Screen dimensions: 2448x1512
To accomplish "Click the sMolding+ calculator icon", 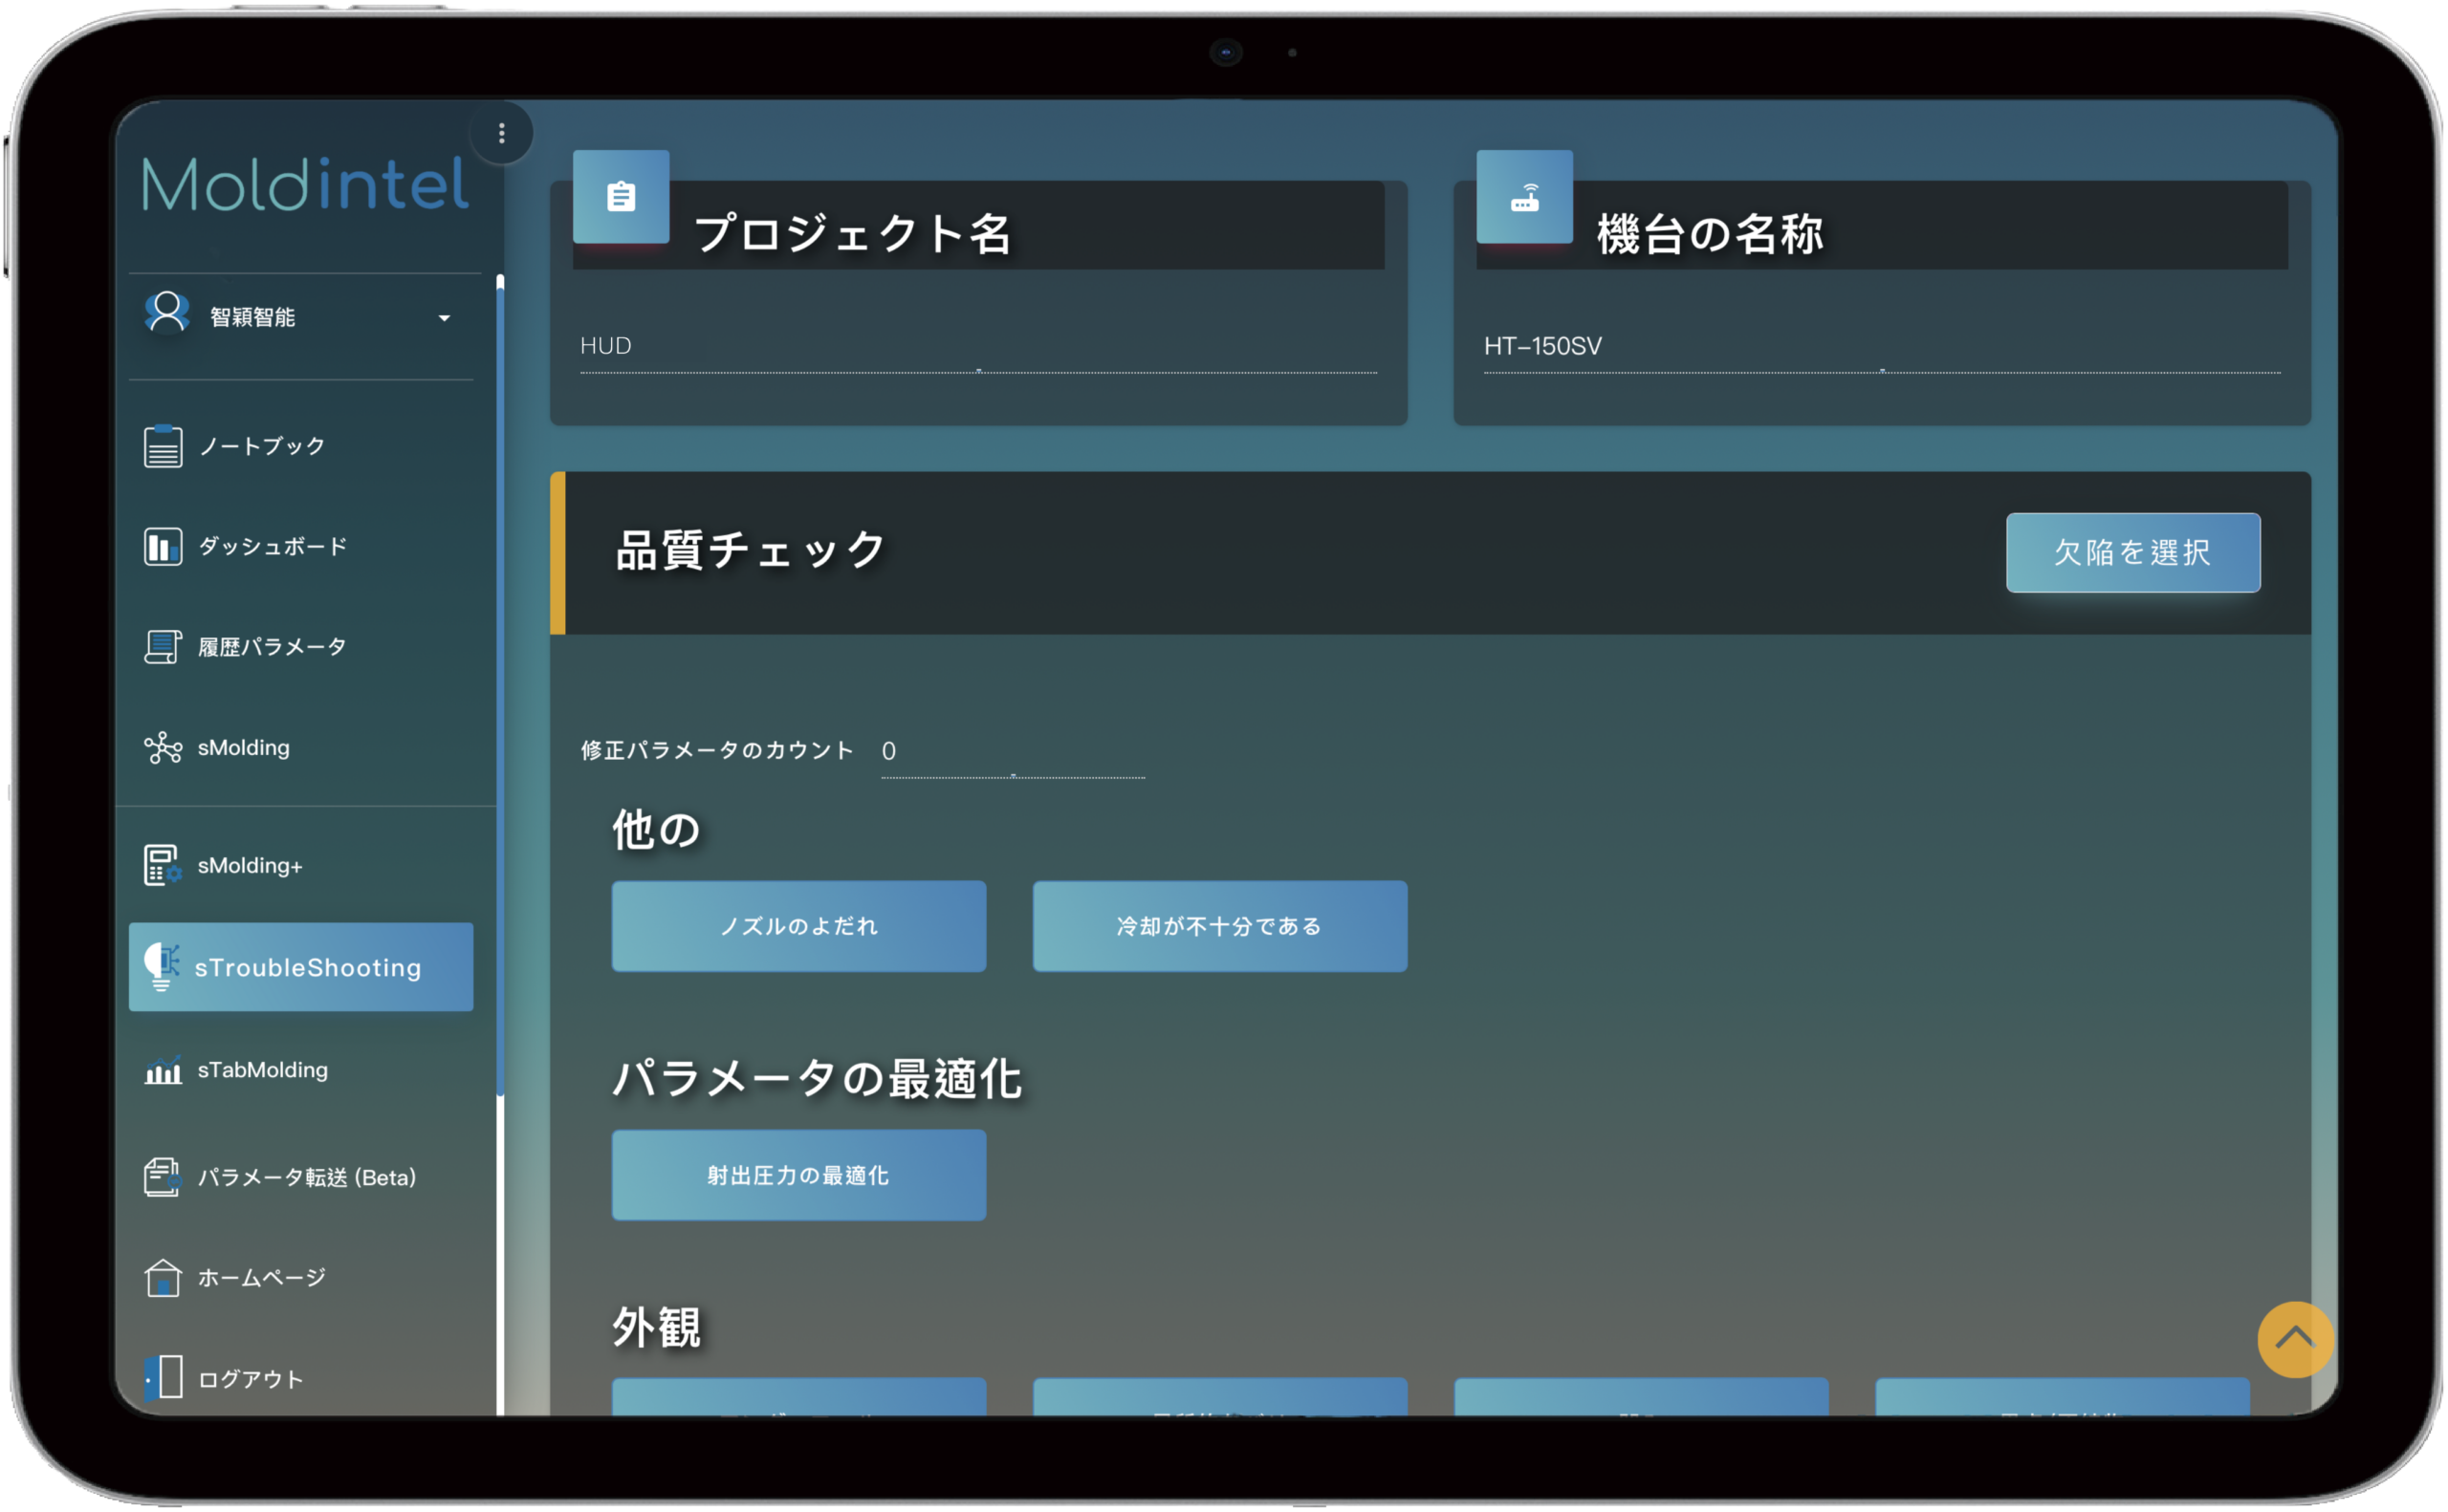I will click(162, 866).
